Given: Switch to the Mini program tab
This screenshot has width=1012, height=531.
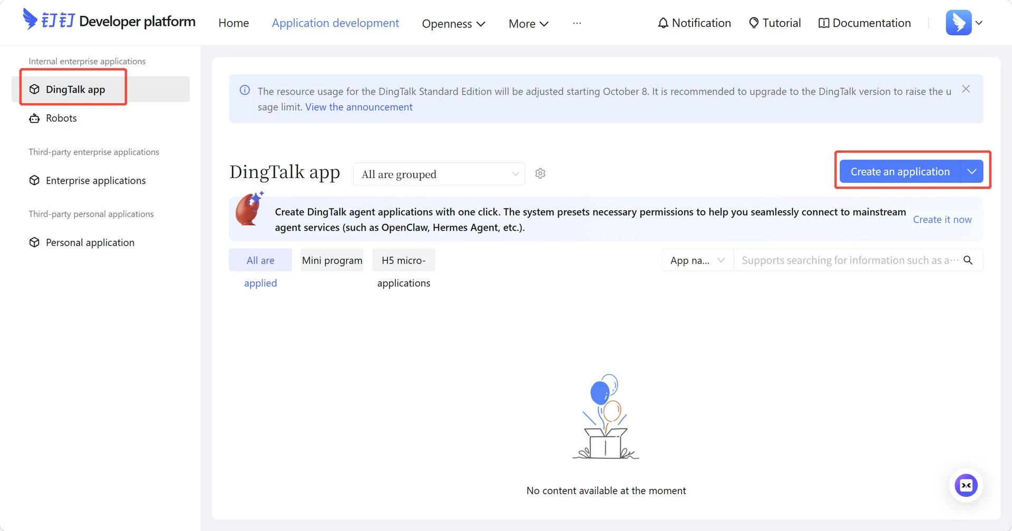Looking at the screenshot, I should click(332, 260).
